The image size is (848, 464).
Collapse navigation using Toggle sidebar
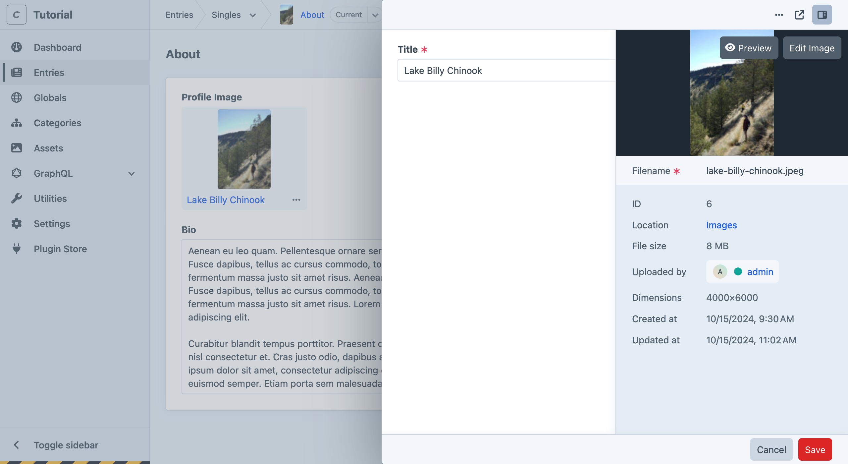(x=66, y=445)
